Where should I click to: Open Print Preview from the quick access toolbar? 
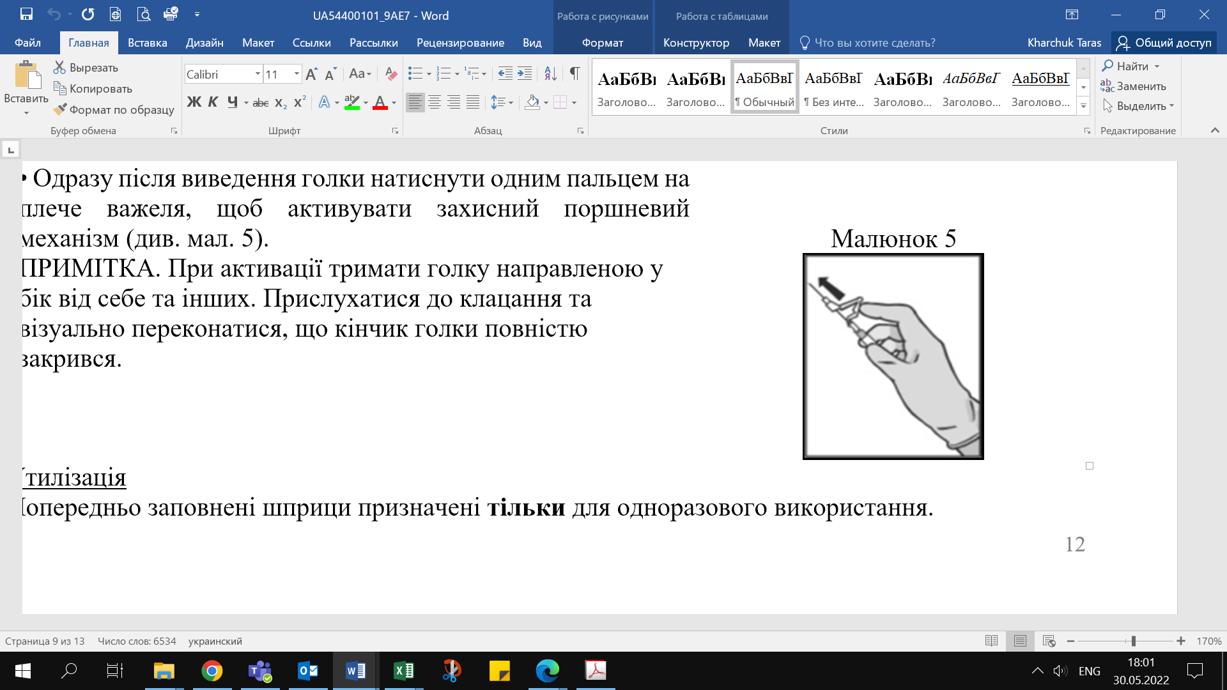[x=144, y=14]
